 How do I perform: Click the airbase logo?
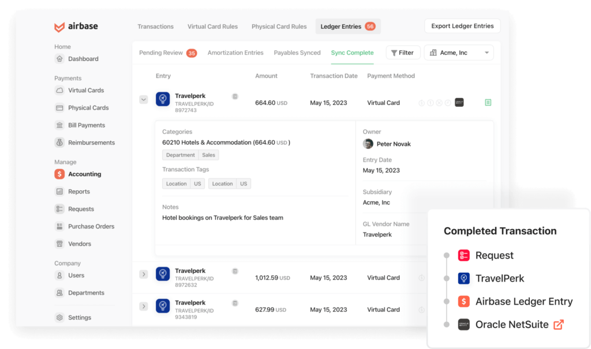pyautogui.click(x=76, y=27)
